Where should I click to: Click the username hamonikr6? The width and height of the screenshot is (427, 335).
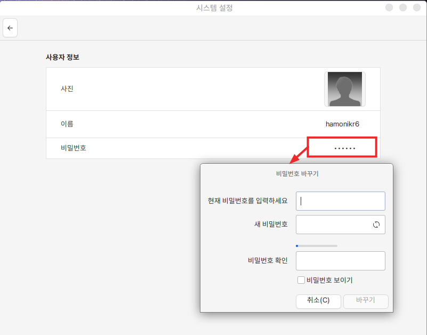(342, 124)
